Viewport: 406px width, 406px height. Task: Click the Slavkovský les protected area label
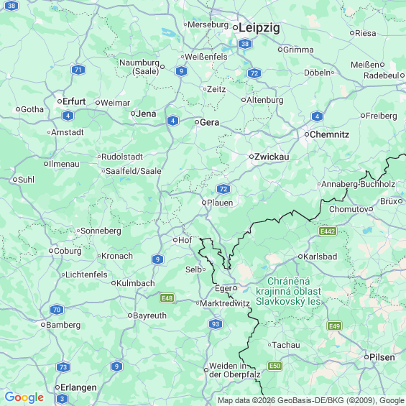(x=288, y=291)
